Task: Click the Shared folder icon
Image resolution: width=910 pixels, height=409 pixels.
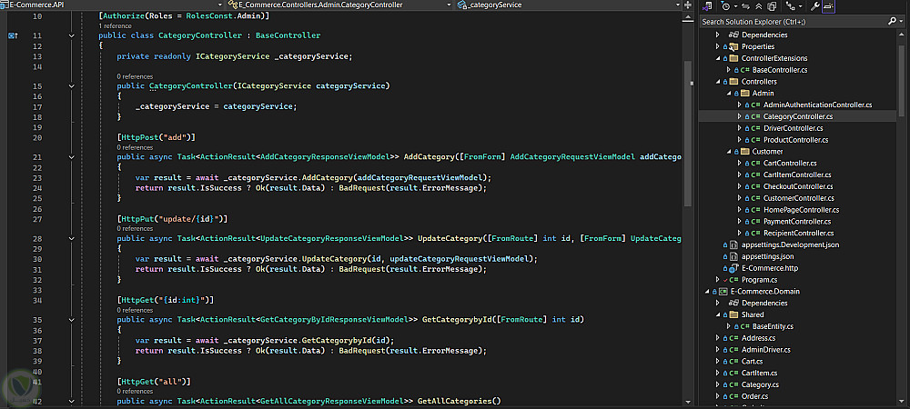Action: [733, 315]
